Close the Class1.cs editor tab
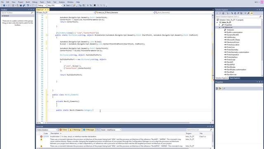This screenshot has width=264, height=149. point(48,10)
